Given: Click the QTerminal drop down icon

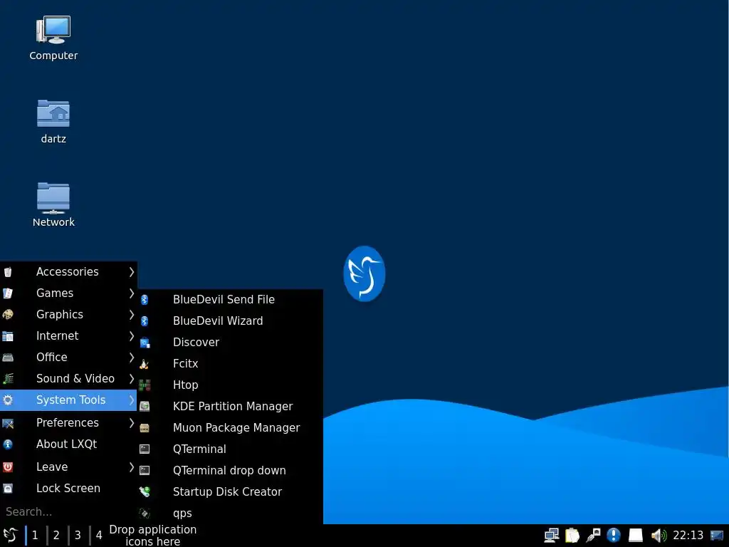Looking at the screenshot, I should tap(145, 471).
